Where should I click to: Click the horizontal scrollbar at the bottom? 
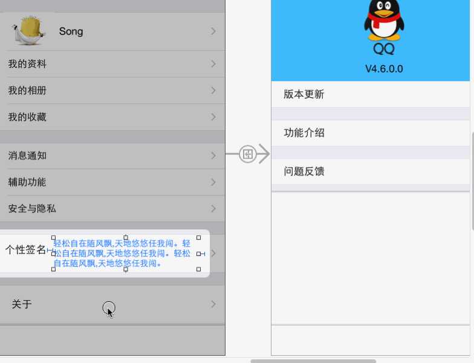(x=313, y=361)
